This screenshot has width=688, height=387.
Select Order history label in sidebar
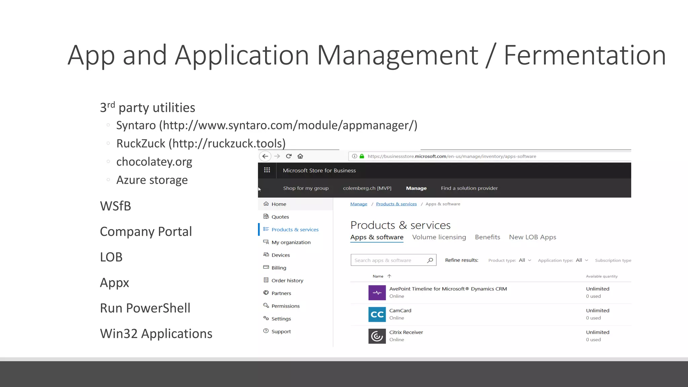(287, 281)
